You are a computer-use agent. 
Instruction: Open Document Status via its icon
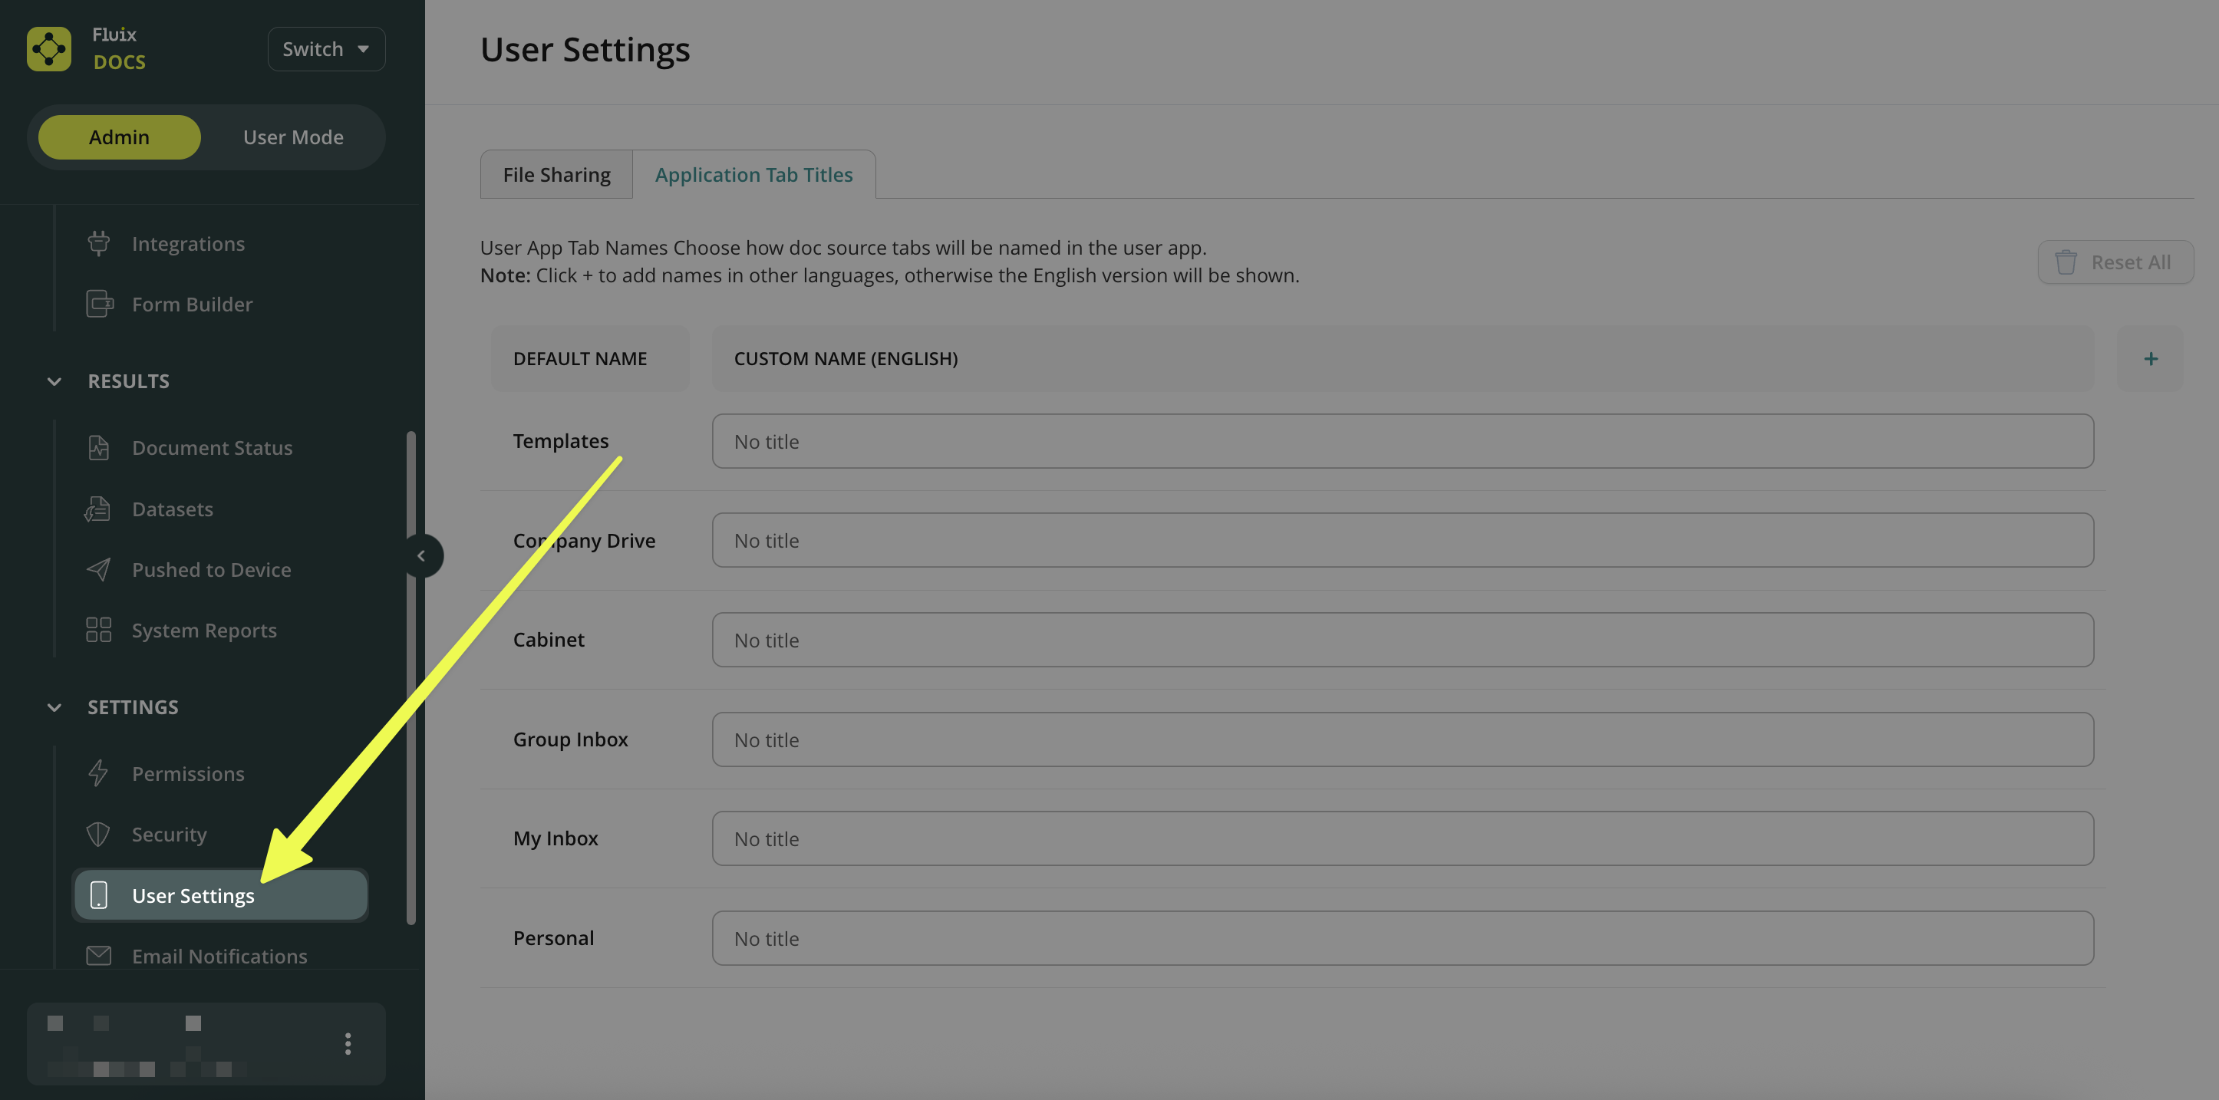99,448
